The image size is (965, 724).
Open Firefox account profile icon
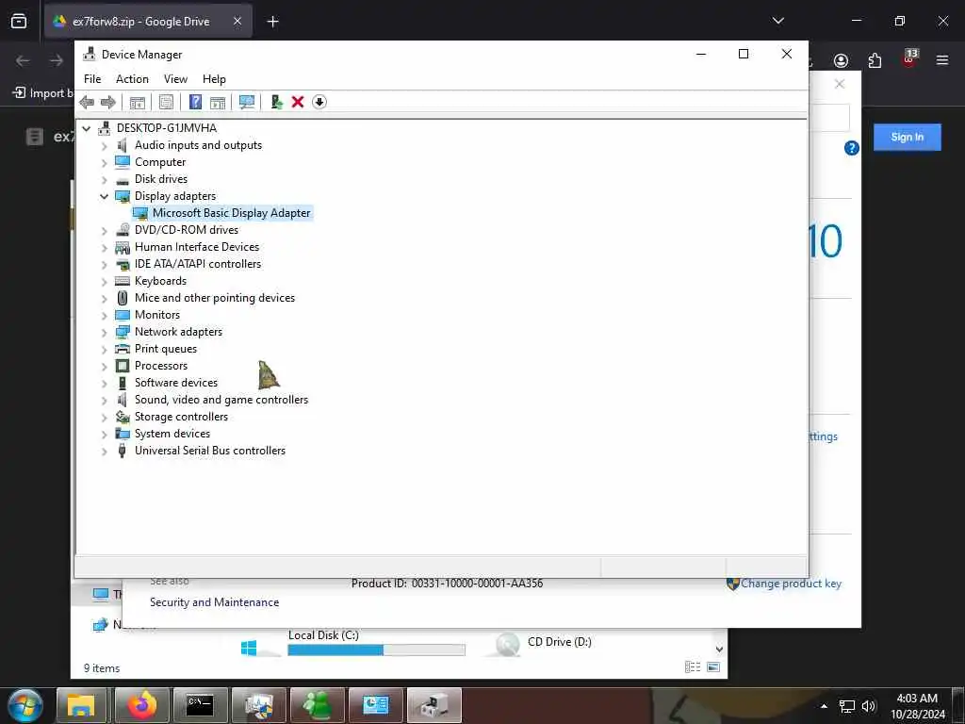(841, 60)
